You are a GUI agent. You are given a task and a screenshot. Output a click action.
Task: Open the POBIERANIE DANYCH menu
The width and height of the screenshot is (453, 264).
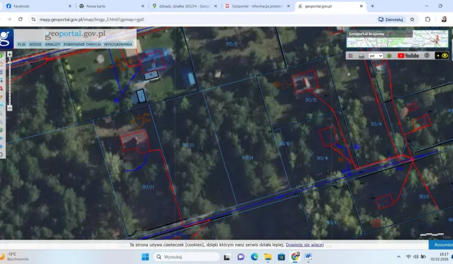pos(82,45)
